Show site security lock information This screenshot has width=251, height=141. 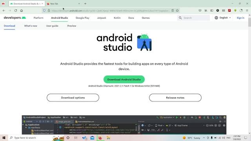point(49,11)
